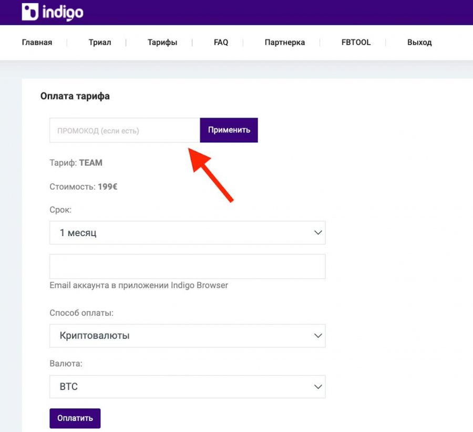This screenshot has height=432, width=473.
Task: Click the Оплата тарифа heading
Action: pos(75,96)
